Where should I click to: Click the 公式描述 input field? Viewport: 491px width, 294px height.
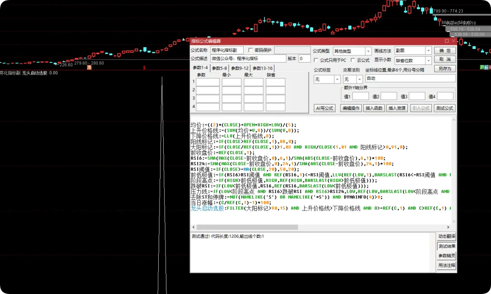[x=248, y=59]
